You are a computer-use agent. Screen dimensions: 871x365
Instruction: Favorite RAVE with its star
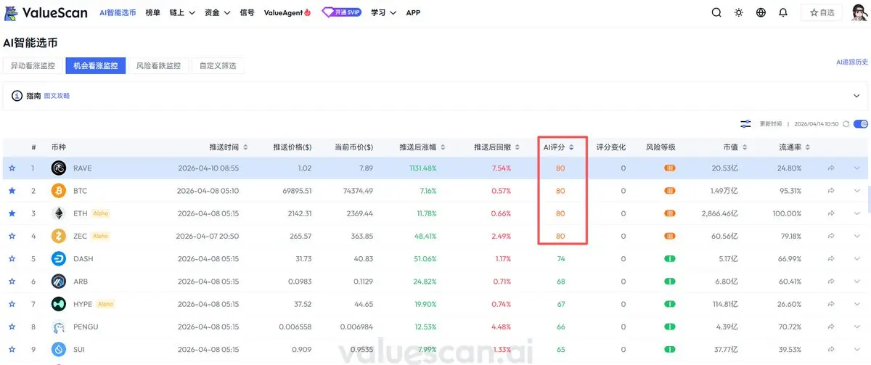coord(12,168)
